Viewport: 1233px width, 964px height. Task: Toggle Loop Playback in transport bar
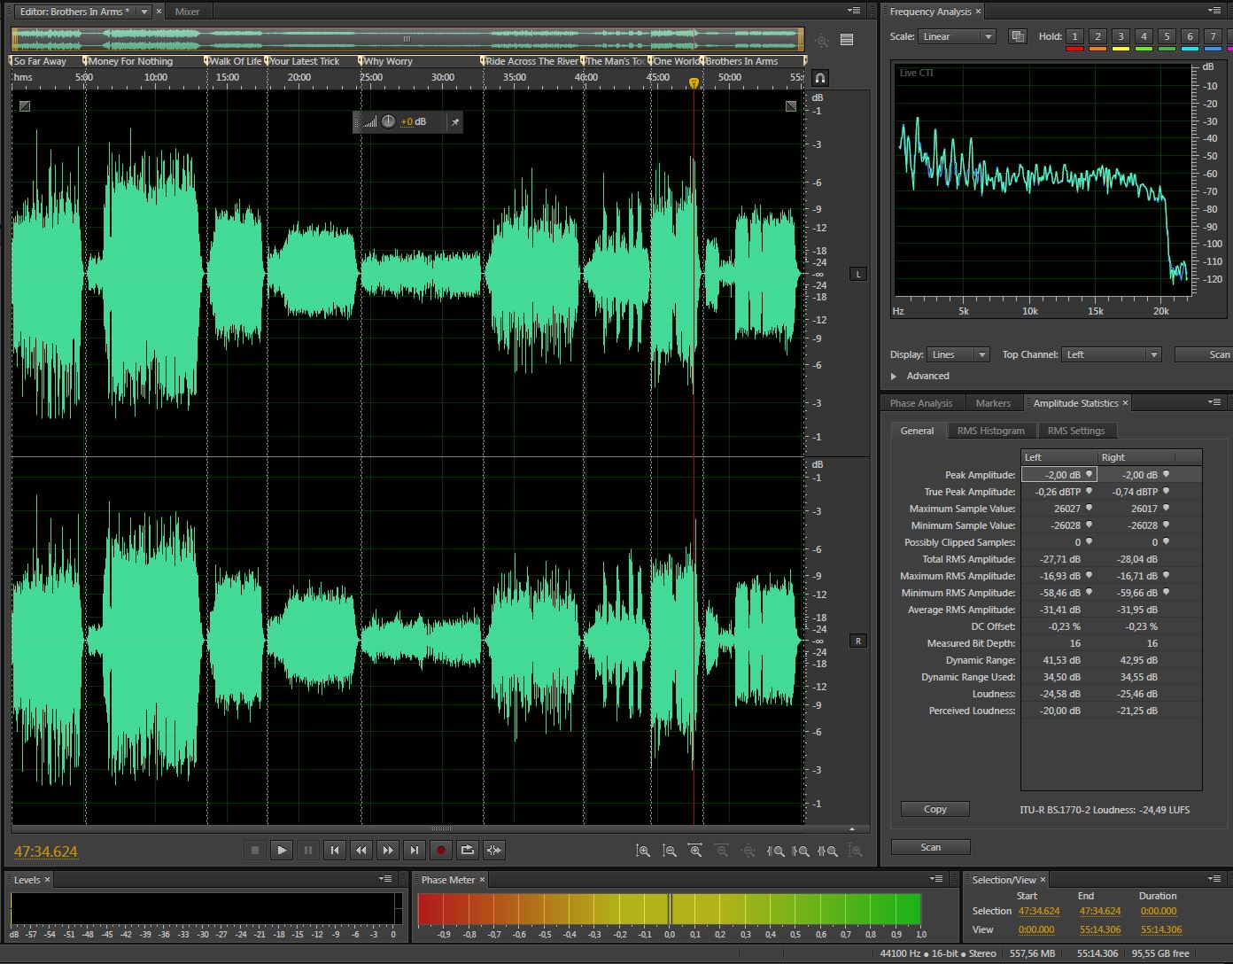click(x=467, y=851)
